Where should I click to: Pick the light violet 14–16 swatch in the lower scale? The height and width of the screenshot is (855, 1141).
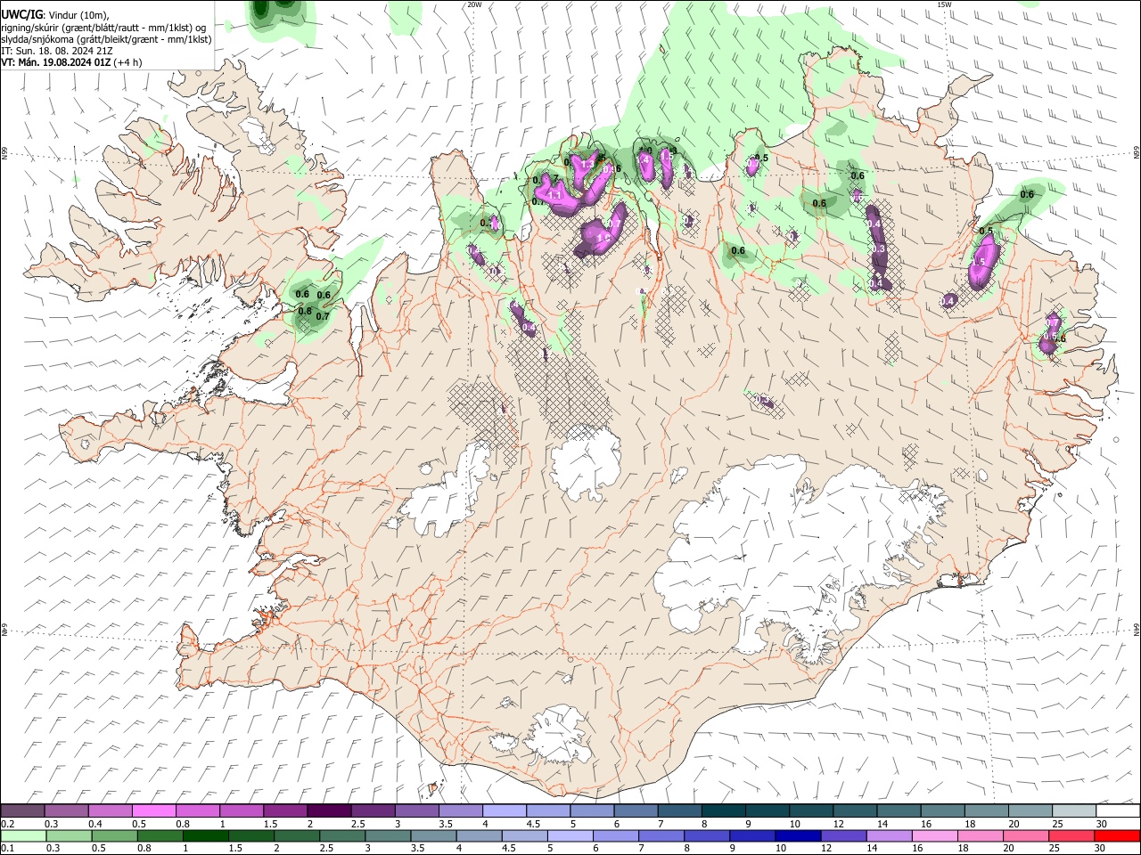890,835
